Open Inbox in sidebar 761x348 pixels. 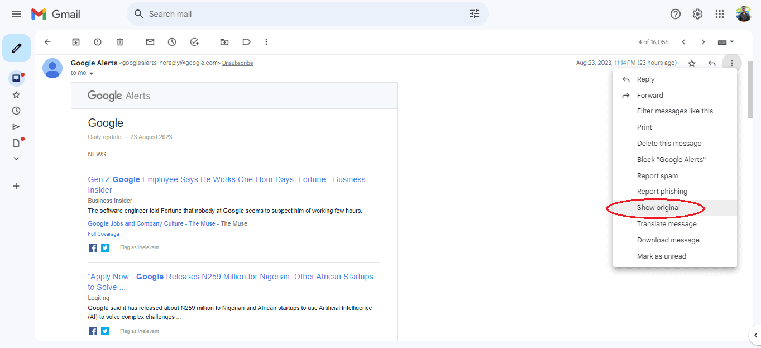pos(16,78)
